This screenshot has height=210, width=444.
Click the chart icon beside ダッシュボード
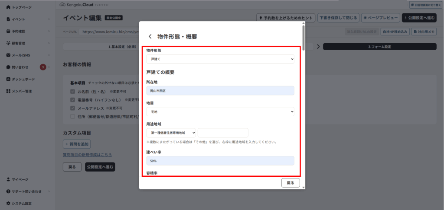[x=8, y=79]
